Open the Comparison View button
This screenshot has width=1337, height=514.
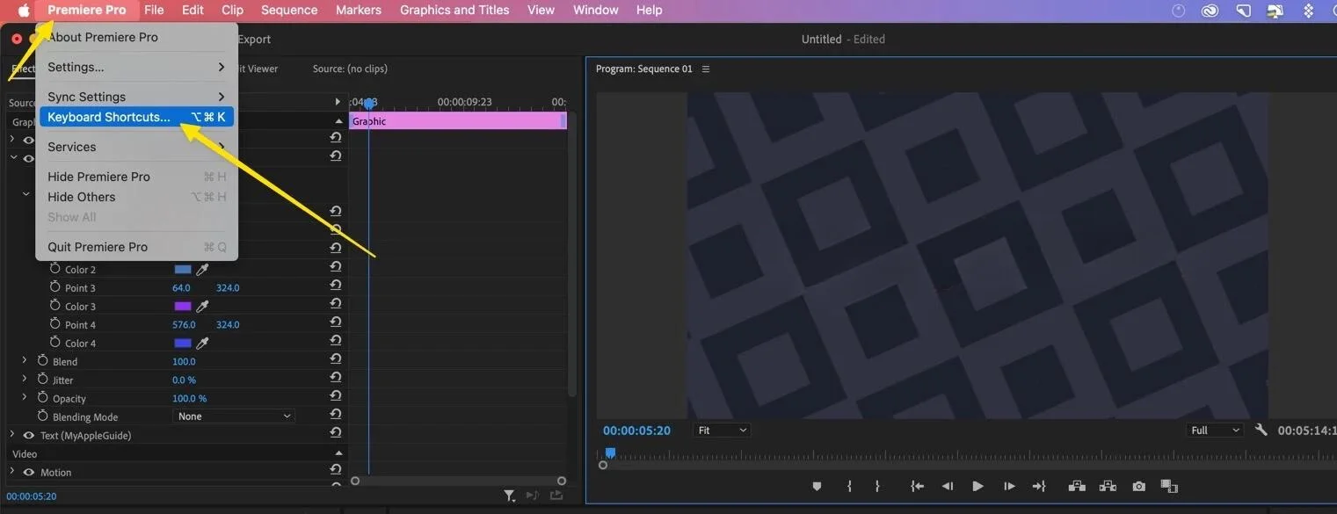click(x=1169, y=486)
